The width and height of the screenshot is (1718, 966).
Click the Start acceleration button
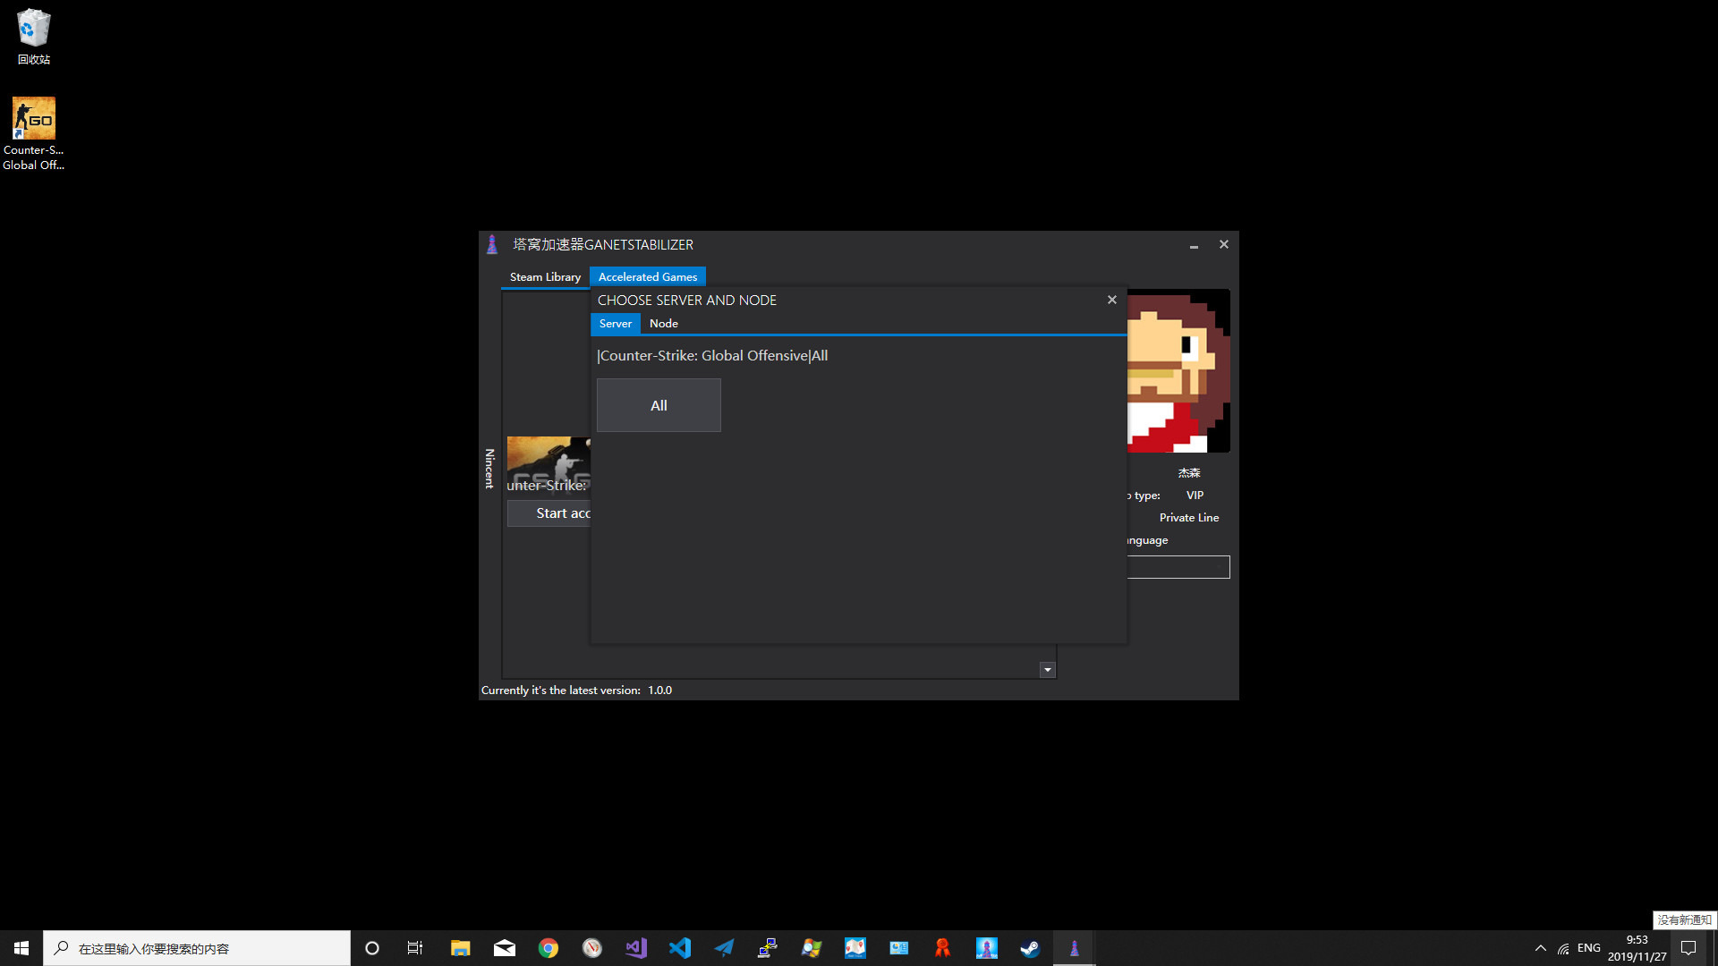click(549, 513)
